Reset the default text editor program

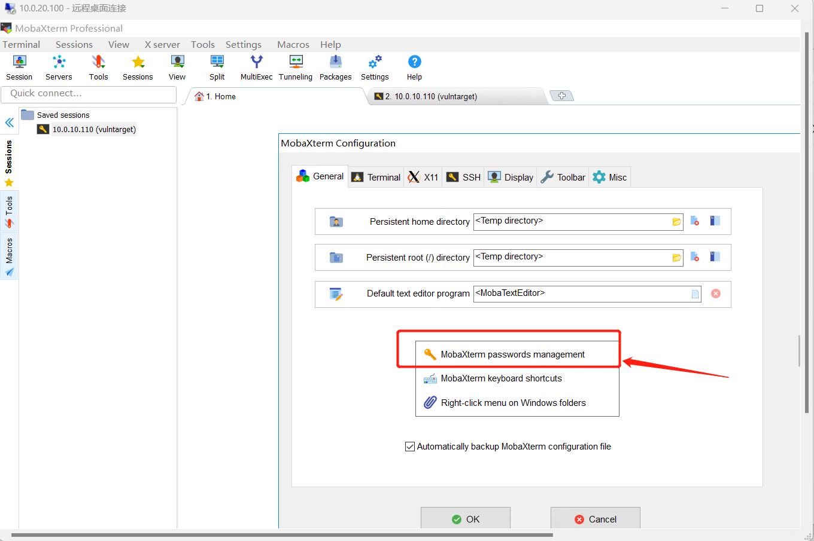[715, 294]
